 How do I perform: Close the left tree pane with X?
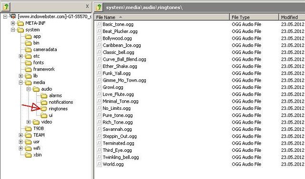tap(87, 6)
